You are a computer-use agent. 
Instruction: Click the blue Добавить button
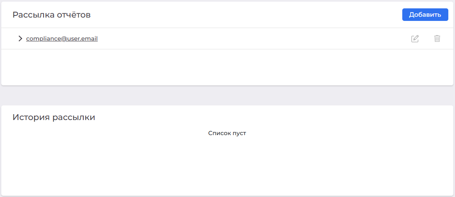click(425, 15)
